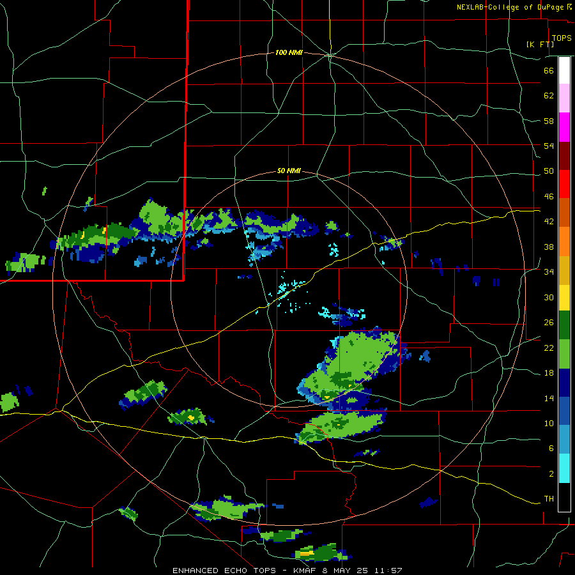The image size is (575, 575).
Task: Click the light pink legend swatch
Action: coord(564,98)
